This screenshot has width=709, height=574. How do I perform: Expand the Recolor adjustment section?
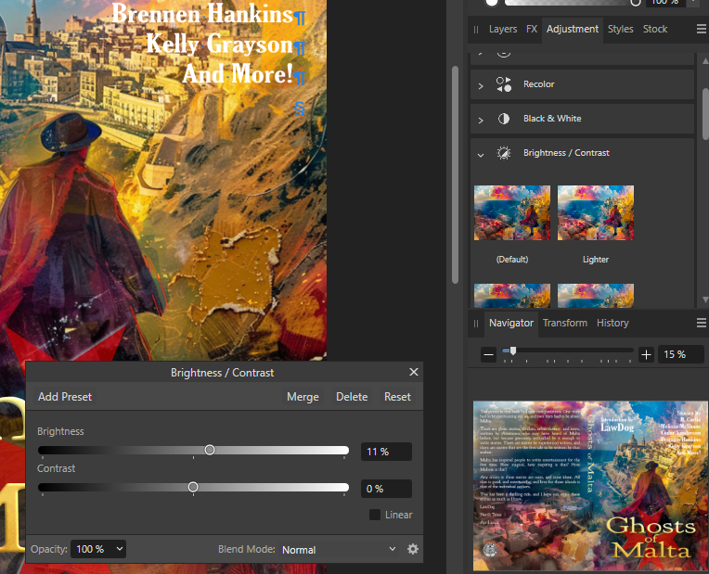pyautogui.click(x=481, y=85)
